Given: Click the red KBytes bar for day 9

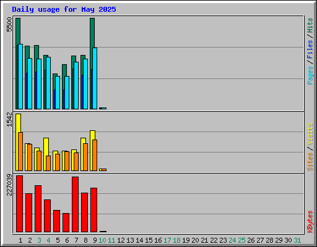Looking at the screenshot, I should [x=93, y=210].
